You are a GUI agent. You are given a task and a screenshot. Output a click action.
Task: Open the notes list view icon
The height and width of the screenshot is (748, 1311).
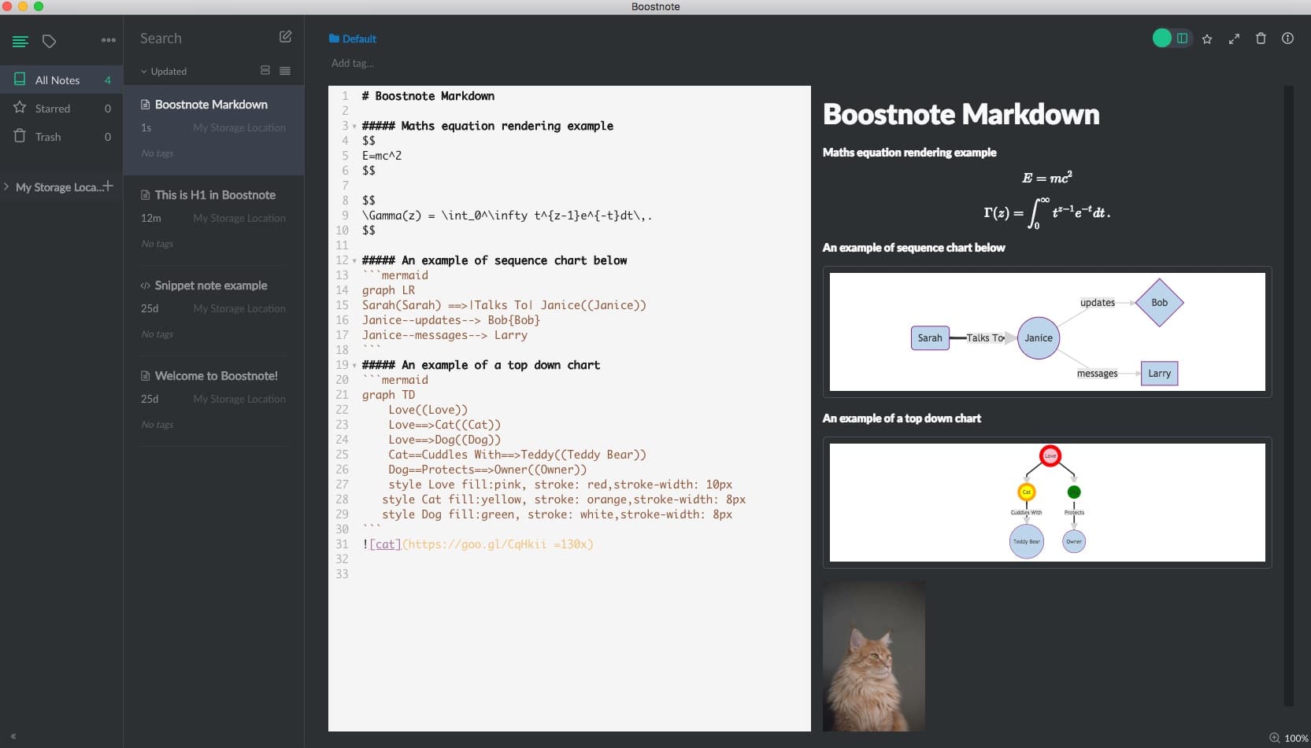[20, 41]
